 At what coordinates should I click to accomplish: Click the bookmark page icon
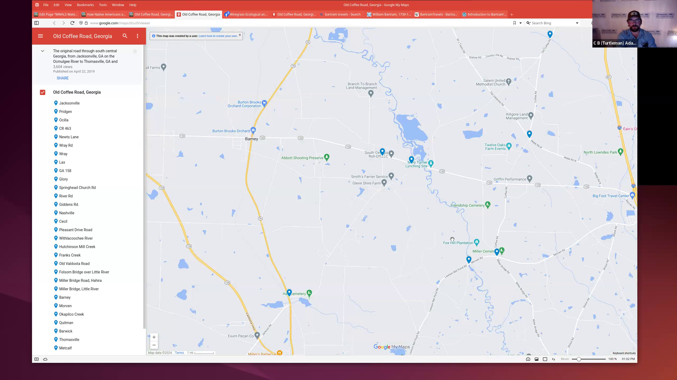pos(514,23)
